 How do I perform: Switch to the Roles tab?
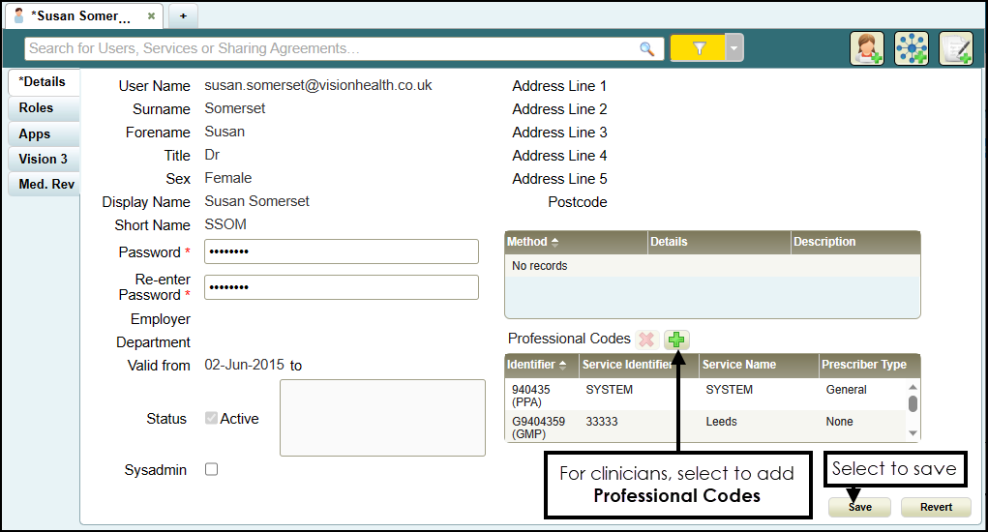[x=44, y=107]
